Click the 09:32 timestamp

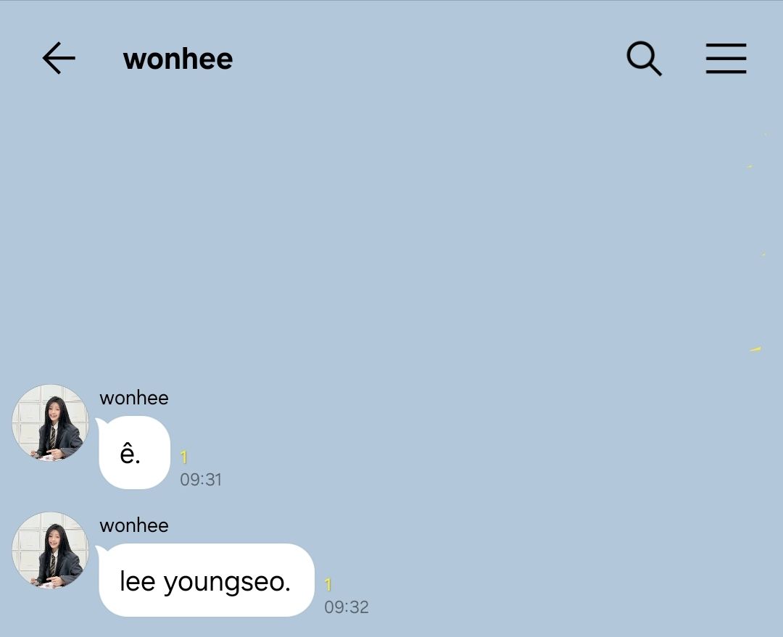click(347, 607)
